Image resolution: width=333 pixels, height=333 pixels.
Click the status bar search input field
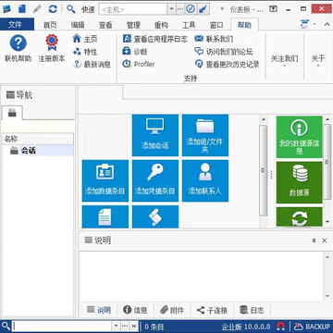[x=62, y=326]
